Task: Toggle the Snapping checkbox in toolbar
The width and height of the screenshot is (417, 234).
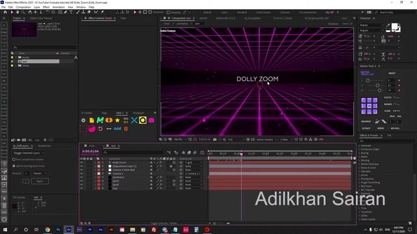Action: tap(168, 12)
